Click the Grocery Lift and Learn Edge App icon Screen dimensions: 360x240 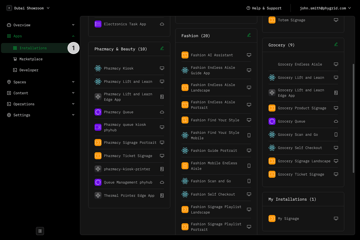(272, 93)
